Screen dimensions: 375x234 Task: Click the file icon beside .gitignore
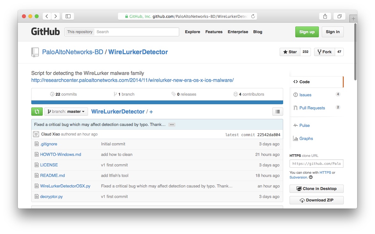pyautogui.click(x=37, y=144)
